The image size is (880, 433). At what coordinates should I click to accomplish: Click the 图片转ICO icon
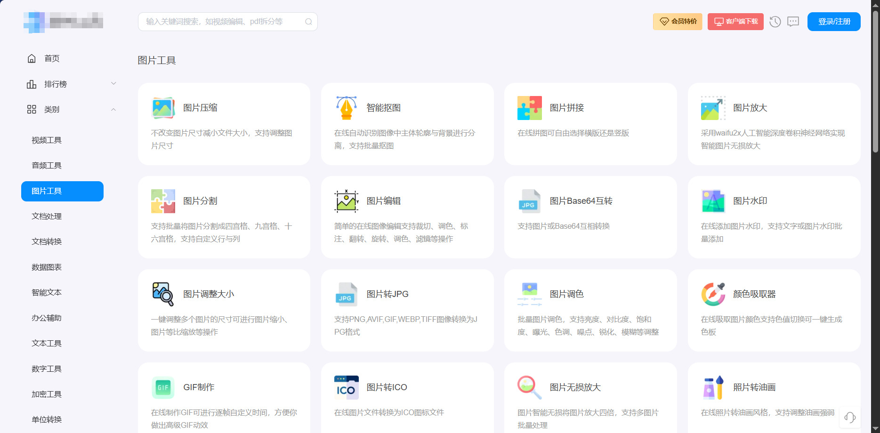[346, 387]
